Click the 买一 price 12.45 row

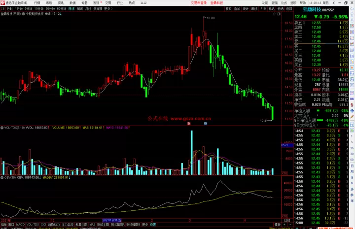[x=321, y=46]
